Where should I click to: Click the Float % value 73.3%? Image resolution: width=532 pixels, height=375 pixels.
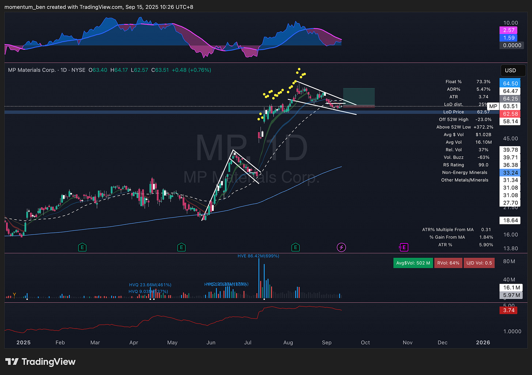483,82
